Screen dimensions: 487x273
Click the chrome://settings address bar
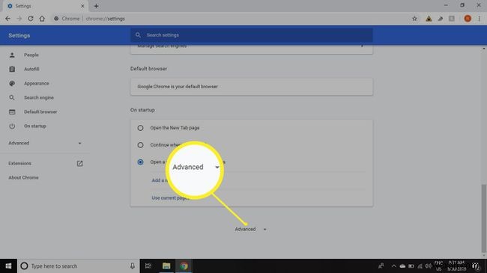click(230, 19)
